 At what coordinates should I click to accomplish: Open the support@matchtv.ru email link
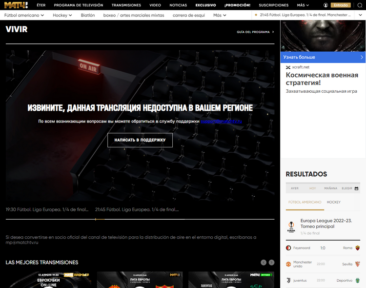221,121
